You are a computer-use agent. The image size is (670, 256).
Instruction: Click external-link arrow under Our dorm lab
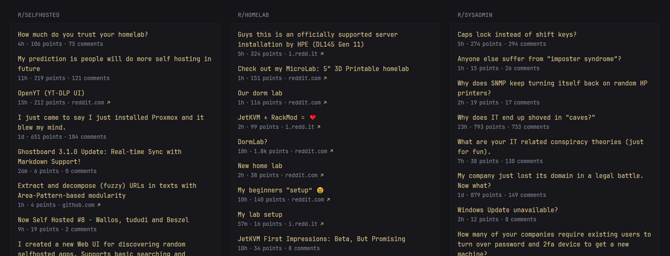click(325, 102)
